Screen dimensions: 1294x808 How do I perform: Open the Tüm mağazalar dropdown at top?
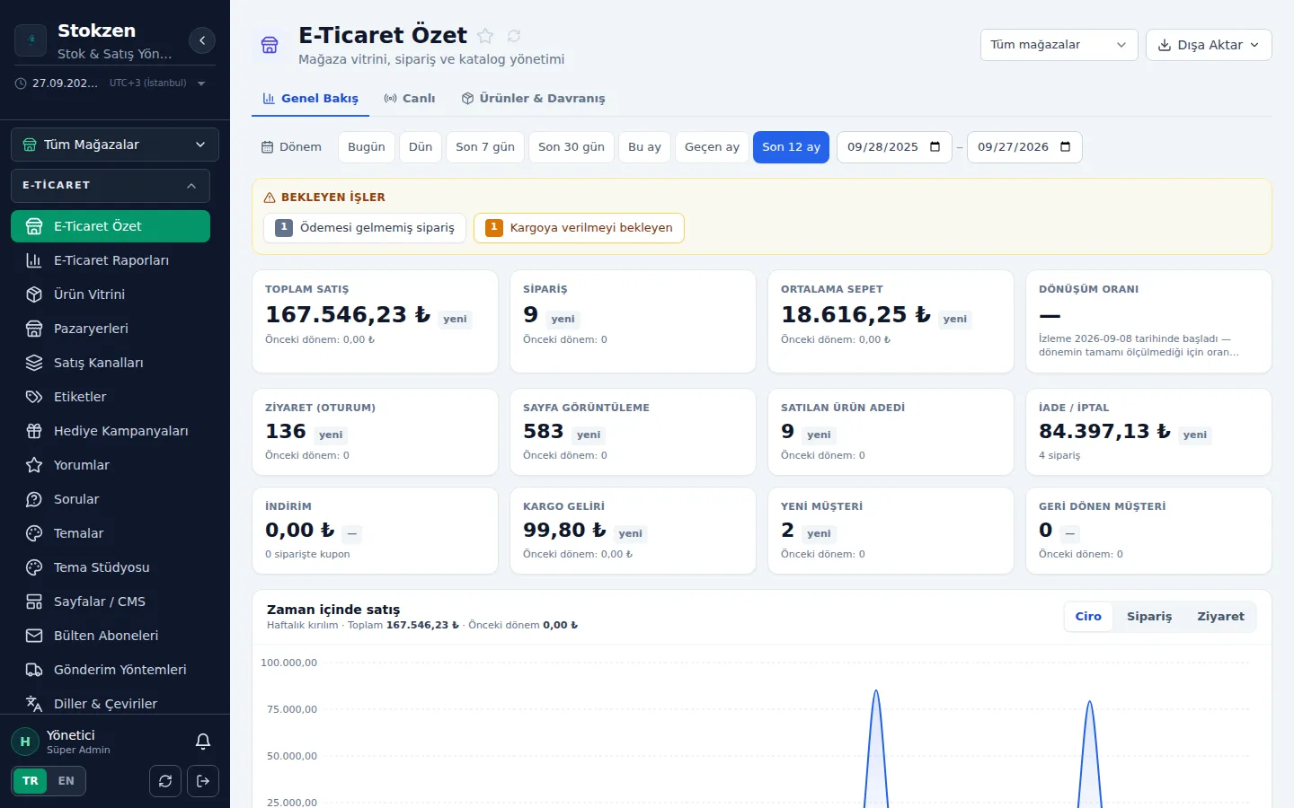[x=1059, y=45]
